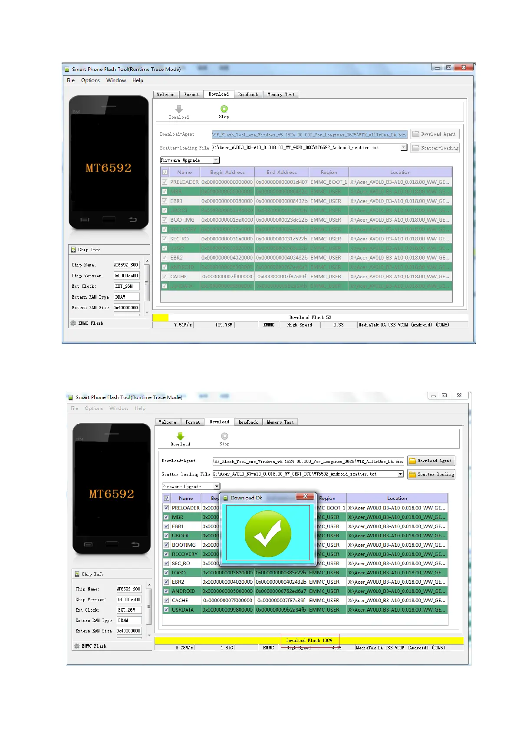Click greyed Download arrow in the 5% progress window
Screen dimensions: 517x732
tap(179, 109)
